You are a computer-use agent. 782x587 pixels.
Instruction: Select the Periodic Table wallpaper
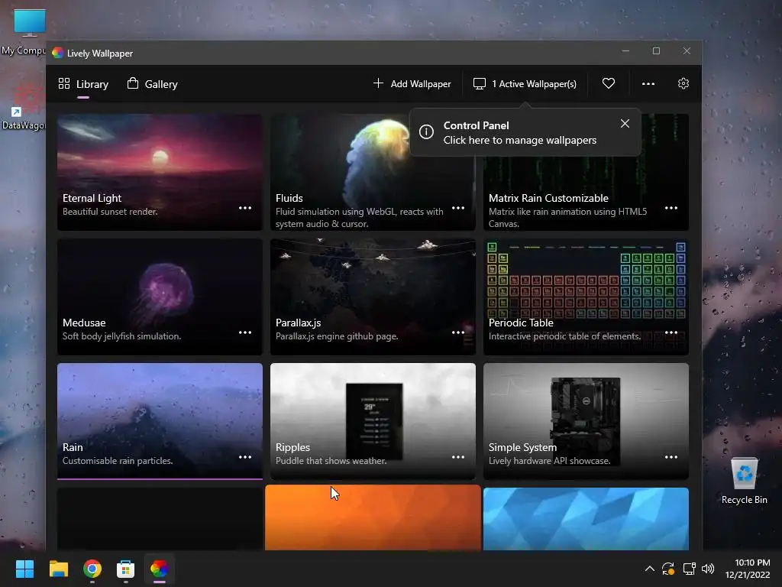click(x=586, y=297)
